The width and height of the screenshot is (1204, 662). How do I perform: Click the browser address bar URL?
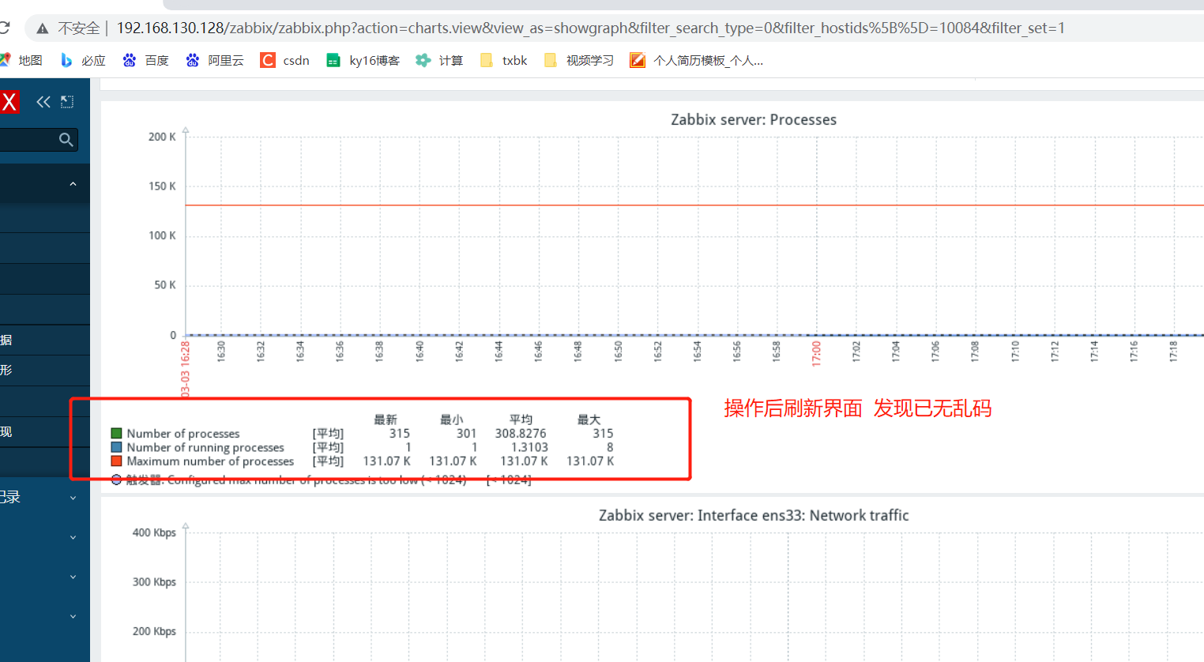point(590,28)
